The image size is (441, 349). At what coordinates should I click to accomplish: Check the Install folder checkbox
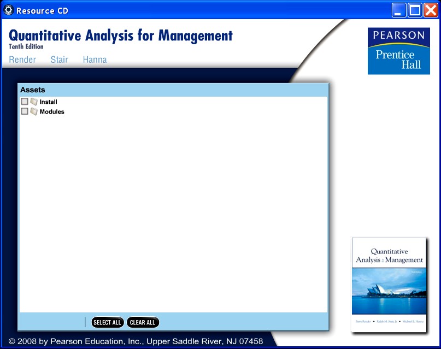click(x=25, y=102)
